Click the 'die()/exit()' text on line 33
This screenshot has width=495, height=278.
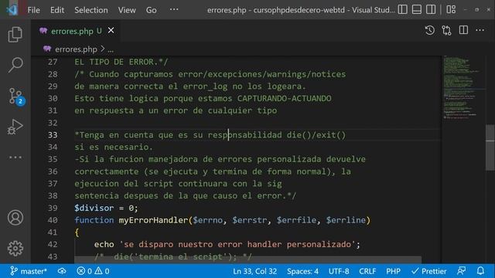coord(316,135)
